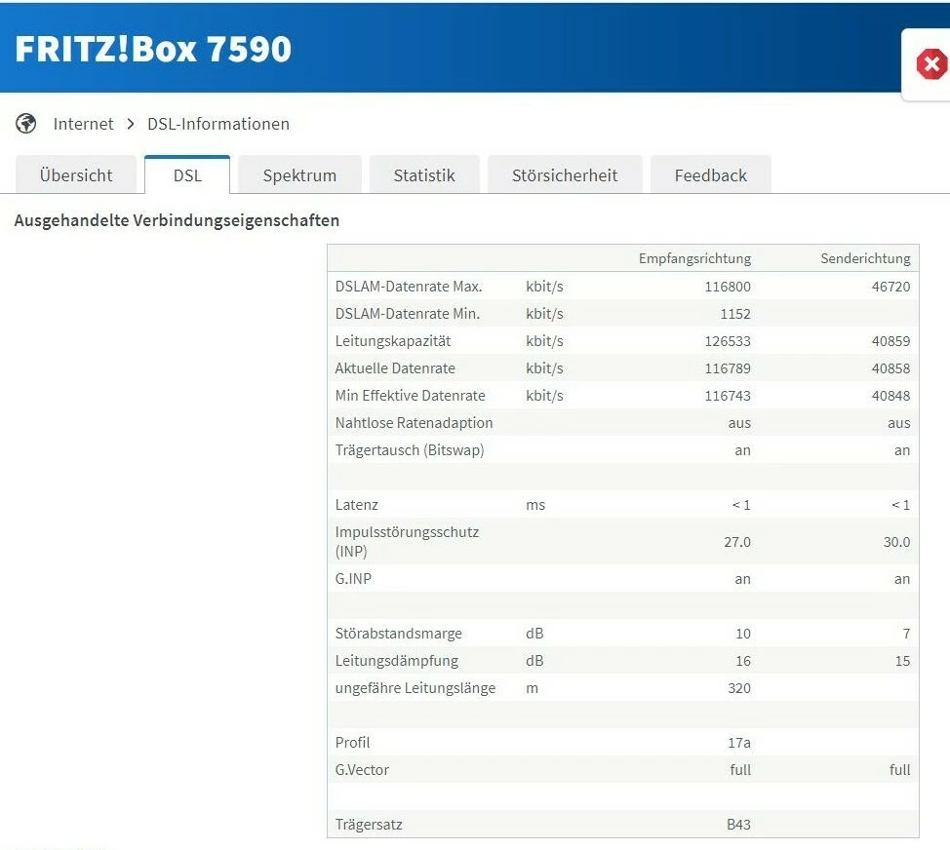Select the value 116789
The height and width of the screenshot is (850, 950).
pos(727,368)
